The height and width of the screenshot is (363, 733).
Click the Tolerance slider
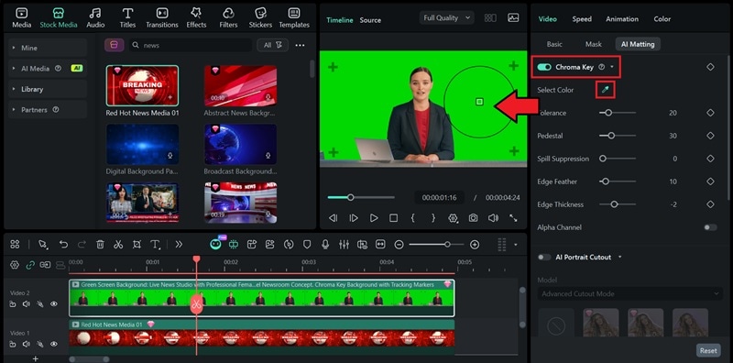click(618, 113)
